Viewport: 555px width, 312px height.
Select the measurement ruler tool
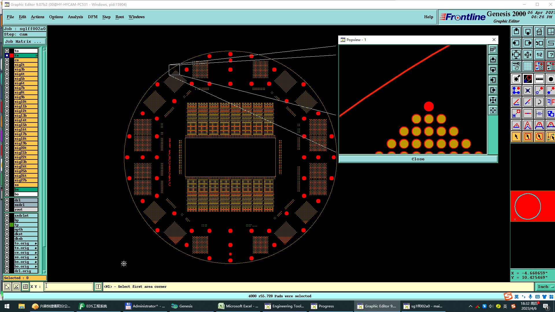click(539, 79)
